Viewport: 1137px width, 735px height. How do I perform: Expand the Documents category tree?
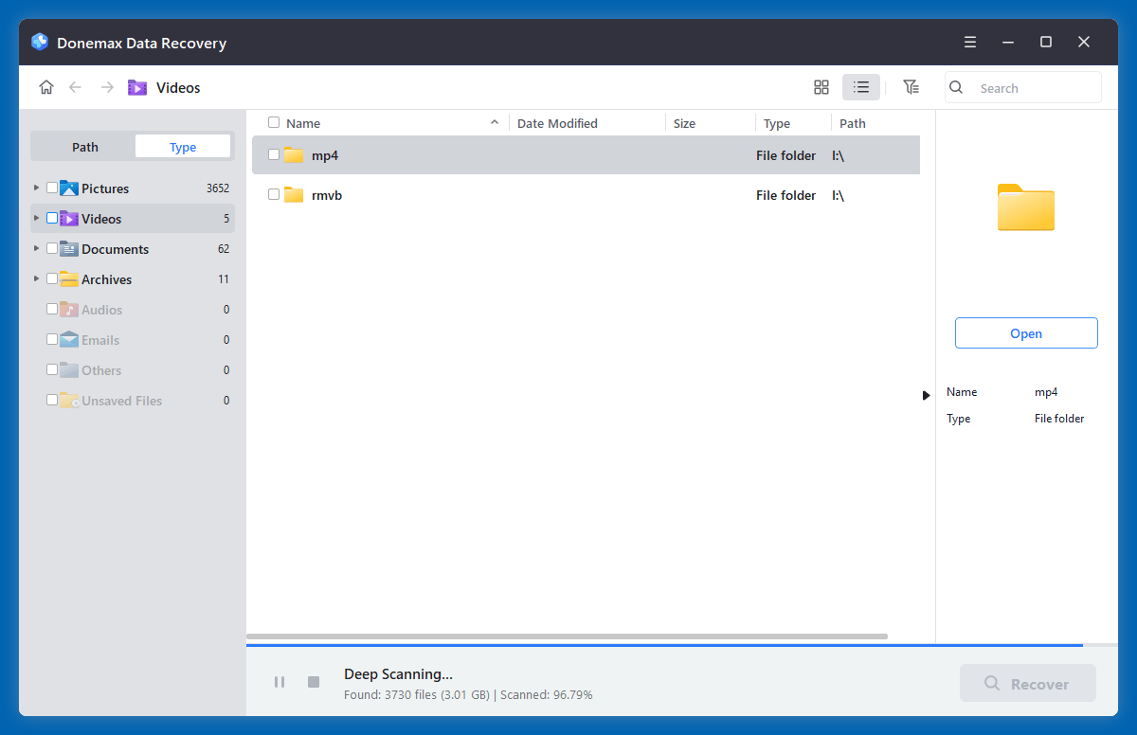click(35, 248)
